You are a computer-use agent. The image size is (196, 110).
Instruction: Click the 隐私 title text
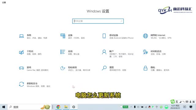pos(153,67)
